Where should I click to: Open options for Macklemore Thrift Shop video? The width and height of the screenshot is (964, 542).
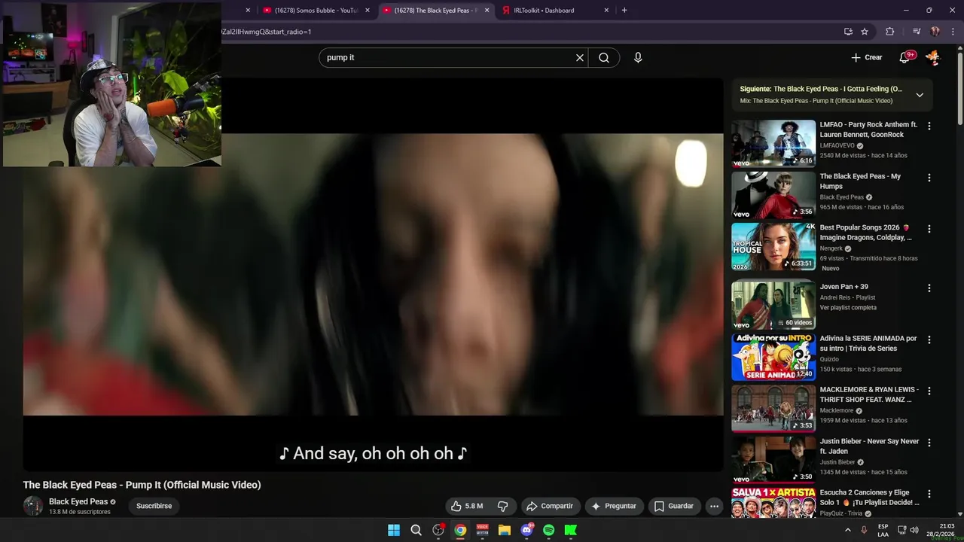pyautogui.click(x=929, y=391)
